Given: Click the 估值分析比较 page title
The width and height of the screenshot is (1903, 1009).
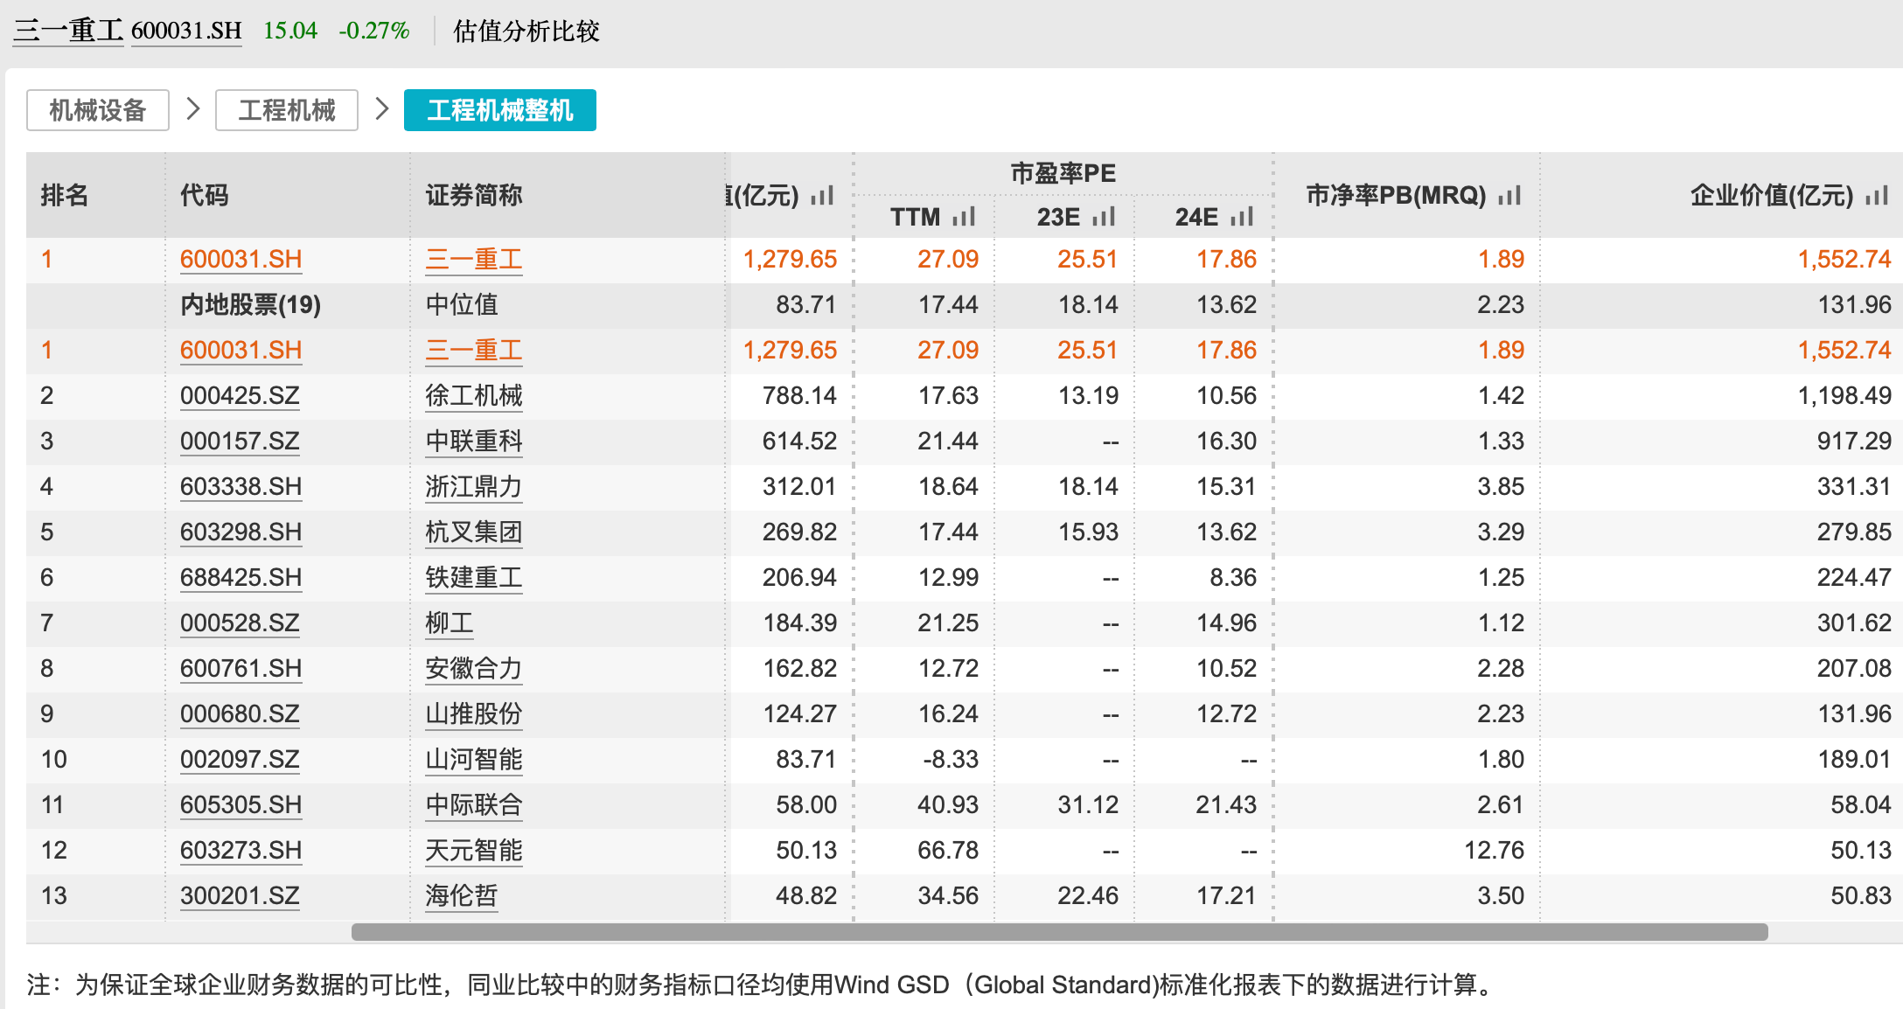Looking at the screenshot, I should tap(526, 31).
